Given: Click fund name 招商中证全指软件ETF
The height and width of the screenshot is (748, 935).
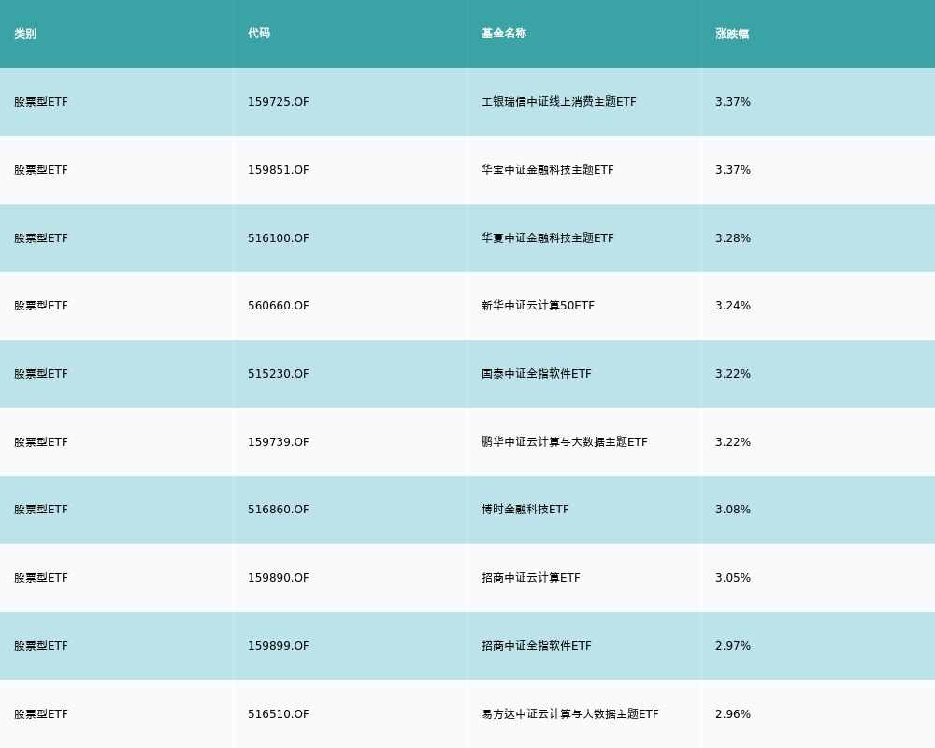Looking at the screenshot, I should point(537,646).
